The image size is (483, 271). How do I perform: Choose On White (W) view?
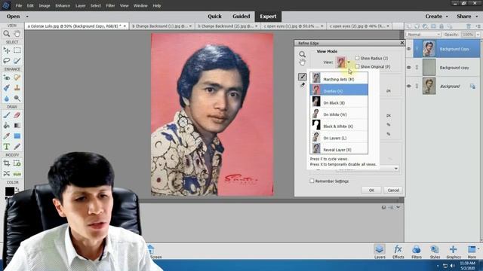click(339, 114)
